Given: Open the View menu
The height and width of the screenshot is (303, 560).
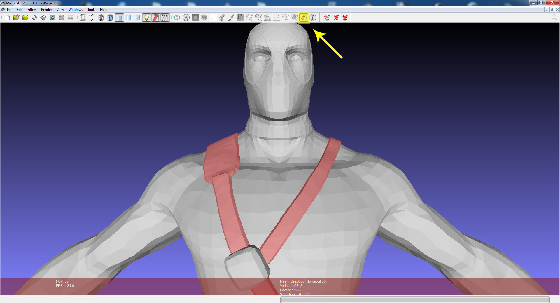Looking at the screenshot, I should [60, 10].
